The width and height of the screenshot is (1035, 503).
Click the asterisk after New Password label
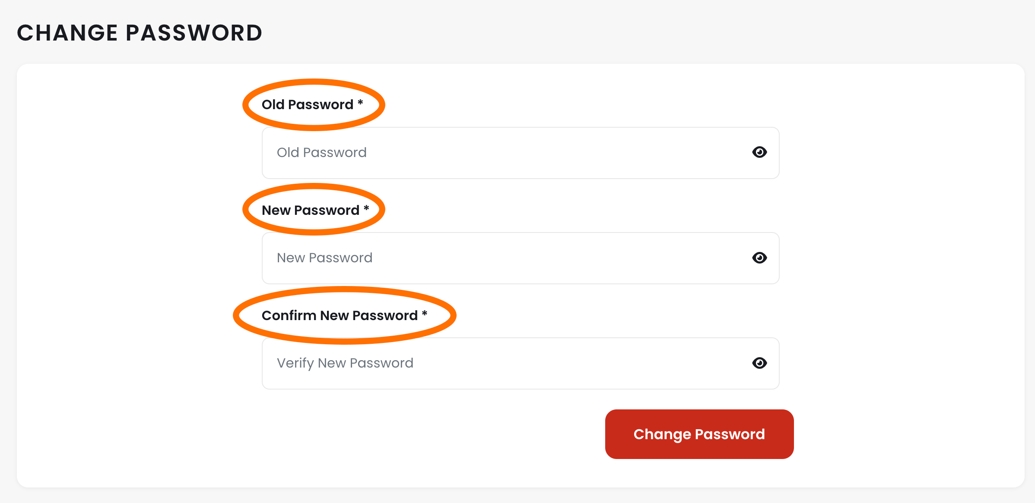pyautogui.click(x=366, y=208)
